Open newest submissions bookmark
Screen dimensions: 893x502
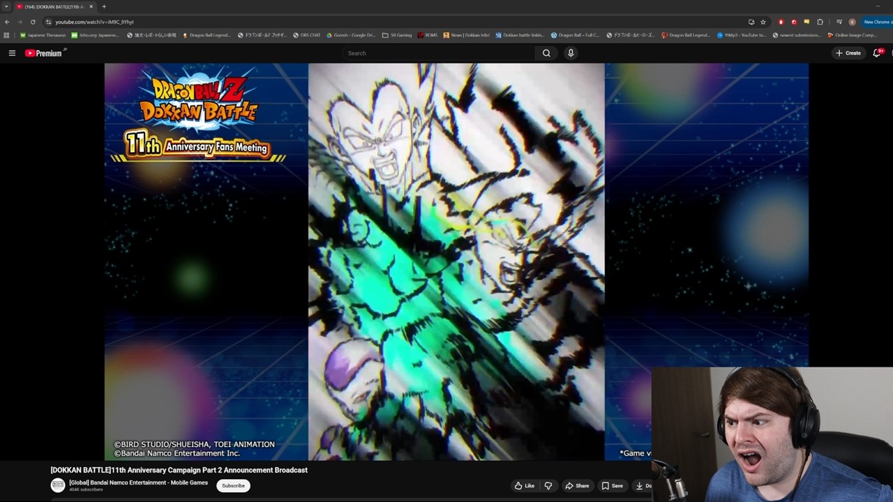coord(797,35)
